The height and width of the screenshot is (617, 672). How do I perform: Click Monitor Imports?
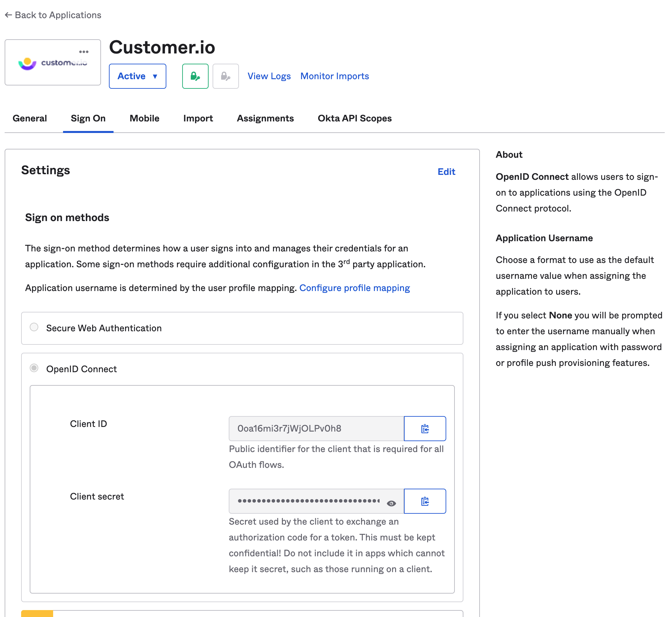point(334,76)
